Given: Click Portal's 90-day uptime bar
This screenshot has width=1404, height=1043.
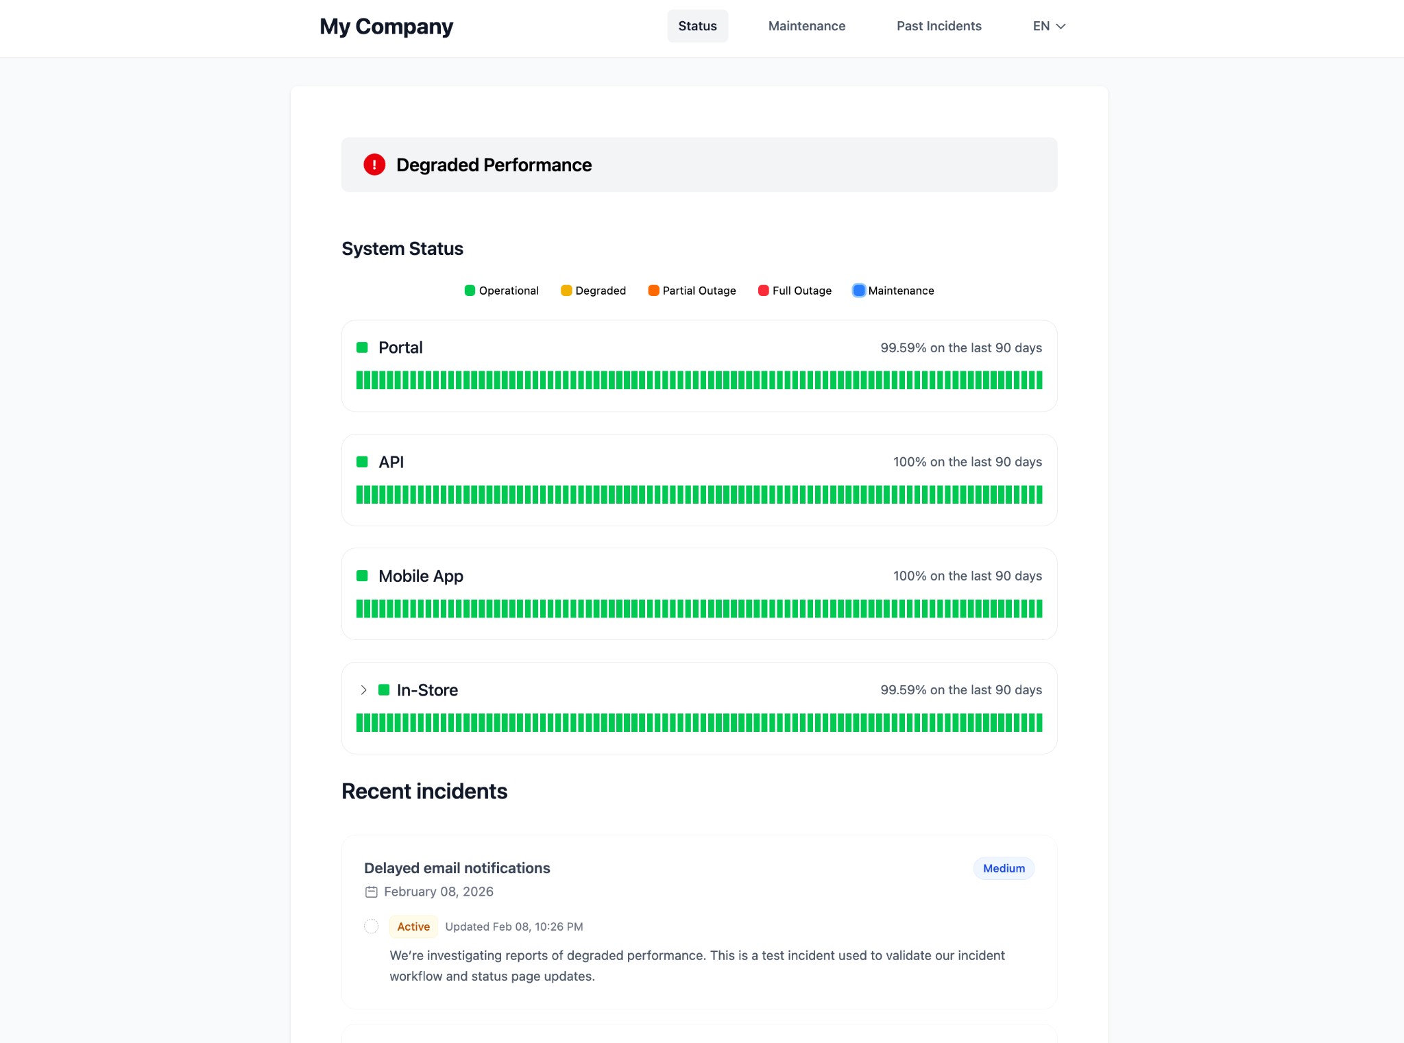Looking at the screenshot, I should point(699,381).
